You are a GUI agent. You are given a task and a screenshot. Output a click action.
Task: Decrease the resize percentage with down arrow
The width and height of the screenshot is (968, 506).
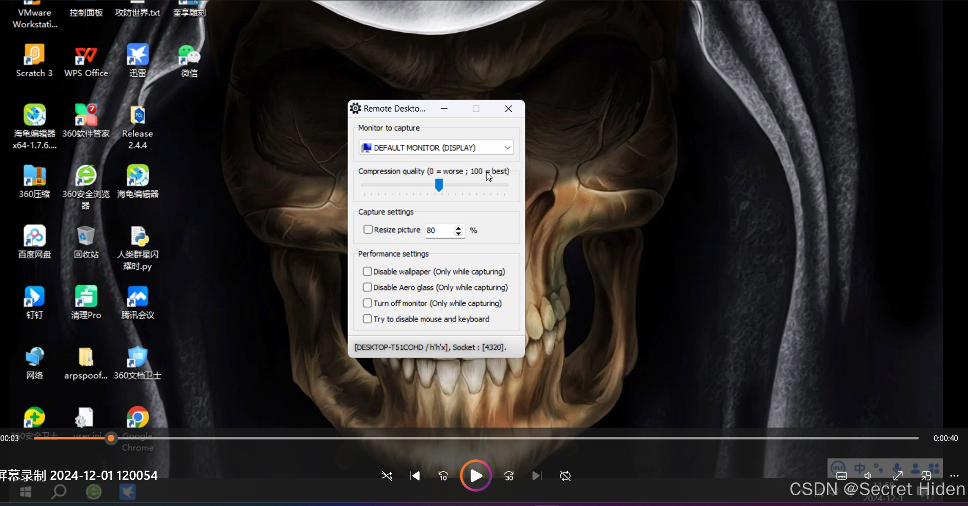click(458, 234)
